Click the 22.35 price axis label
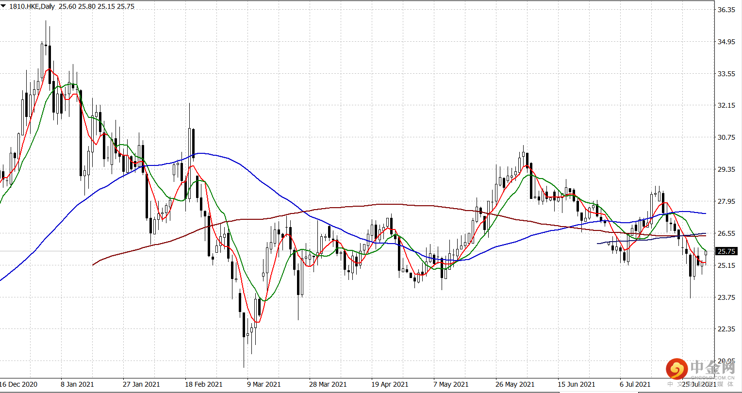Screen dimensions: 742x393 (x=726, y=329)
